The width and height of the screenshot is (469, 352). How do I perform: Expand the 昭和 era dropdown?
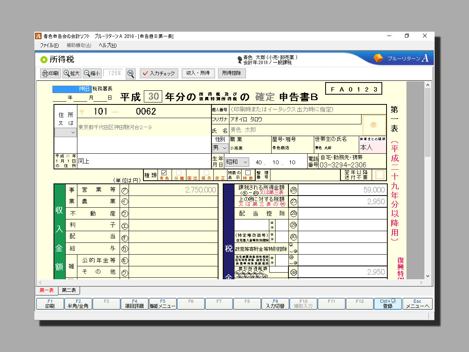237,162
